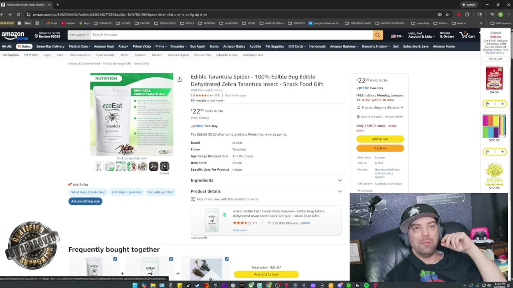Open the Gemini button in title bar
The height and width of the screenshot is (288, 513).
click(x=469, y=5)
